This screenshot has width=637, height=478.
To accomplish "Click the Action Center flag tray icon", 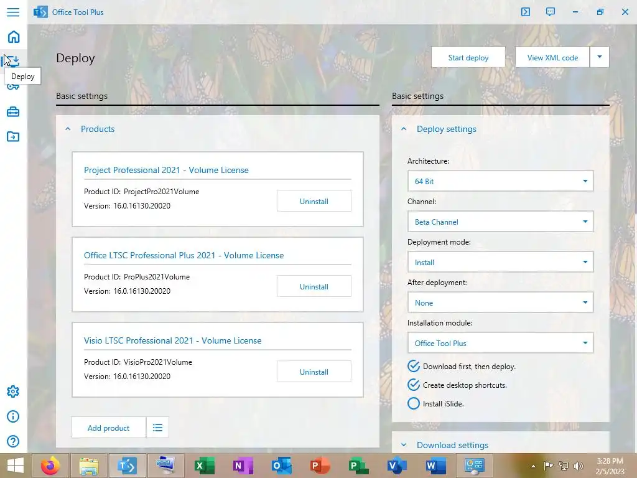I will (x=549, y=466).
